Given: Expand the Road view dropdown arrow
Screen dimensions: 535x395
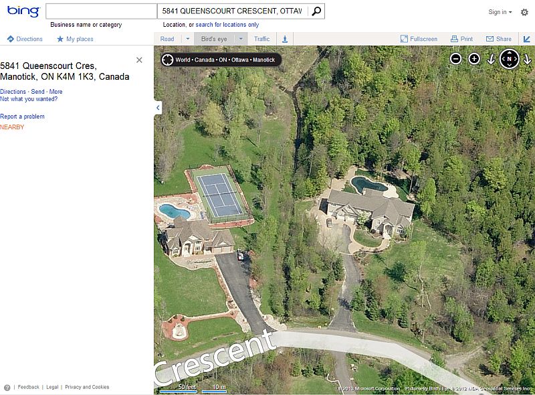Looking at the screenshot, I should (x=187, y=39).
